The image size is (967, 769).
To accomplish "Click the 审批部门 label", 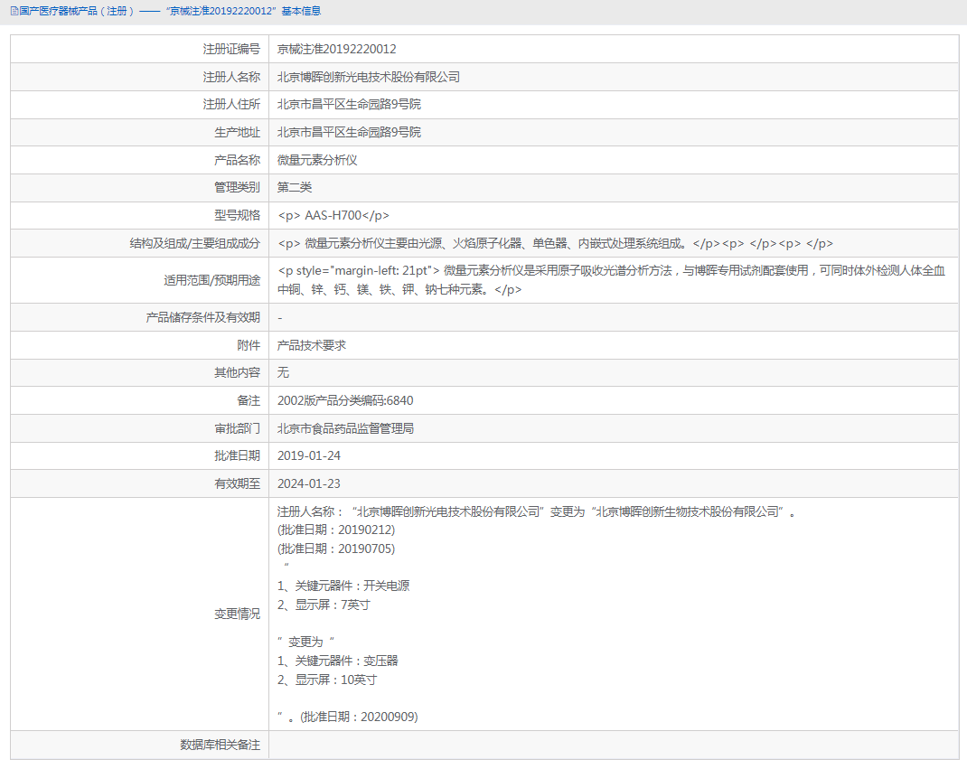I will [237, 428].
